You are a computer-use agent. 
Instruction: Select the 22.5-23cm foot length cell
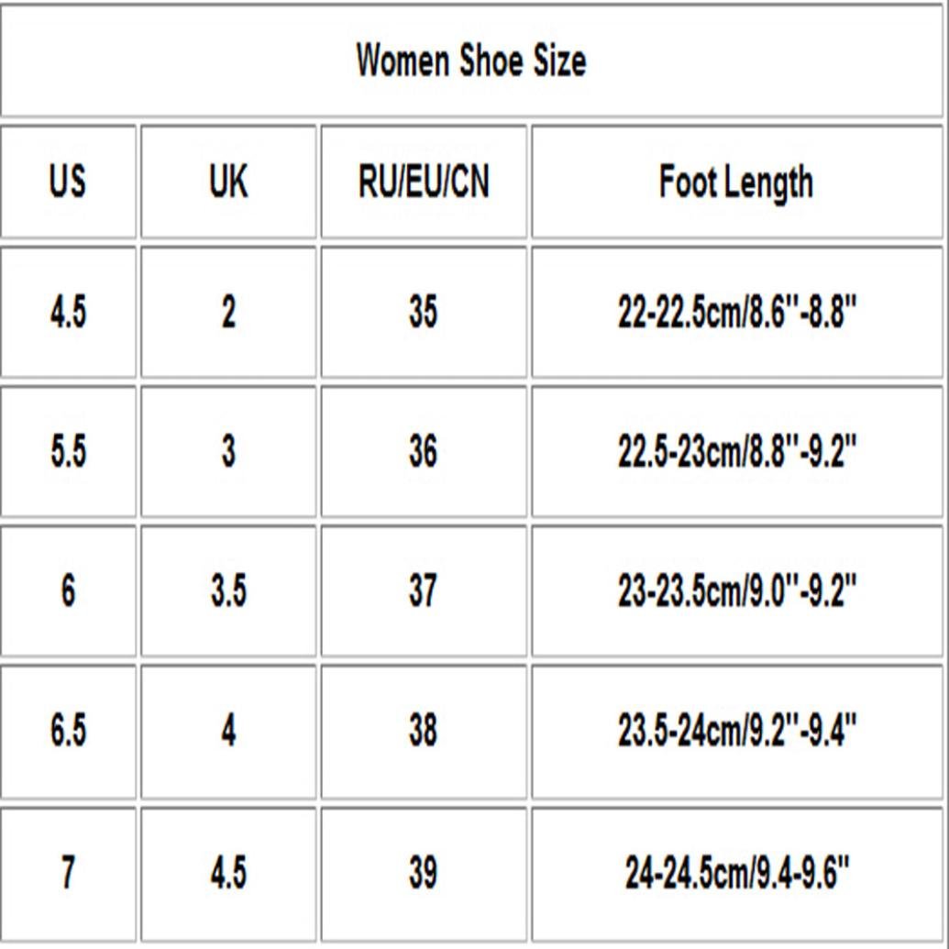pyautogui.click(x=736, y=452)
